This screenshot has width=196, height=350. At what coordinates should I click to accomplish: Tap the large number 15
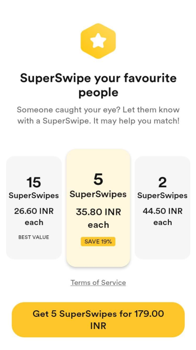[34, 182]
